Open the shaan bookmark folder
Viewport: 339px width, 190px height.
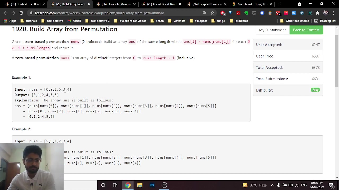pos(157,21)
